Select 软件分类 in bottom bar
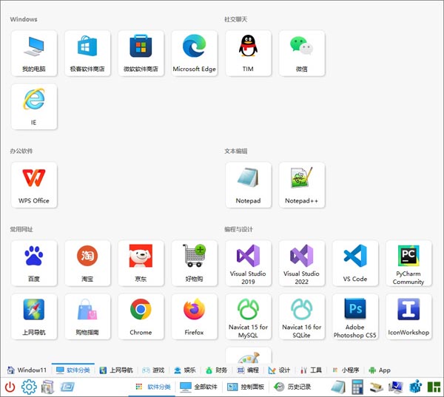 tap(153, 387)
